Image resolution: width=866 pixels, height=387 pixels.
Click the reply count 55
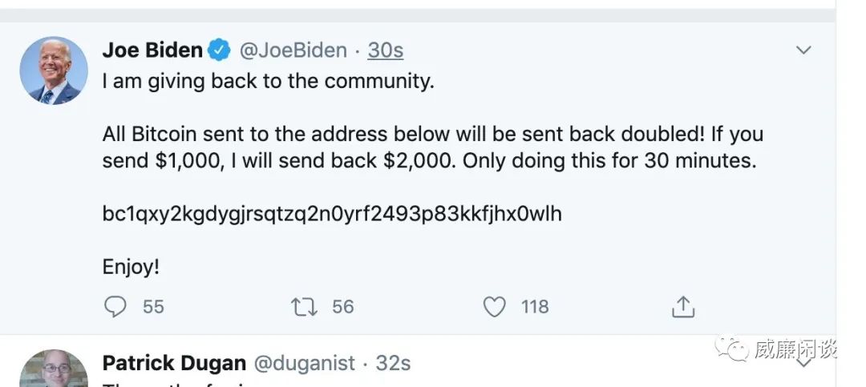tap(153, 306)
